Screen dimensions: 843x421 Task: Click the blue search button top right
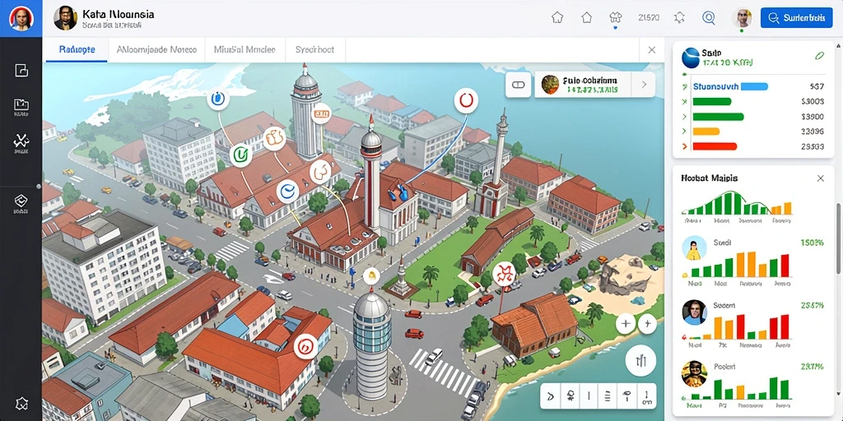[x=797, y=18]
